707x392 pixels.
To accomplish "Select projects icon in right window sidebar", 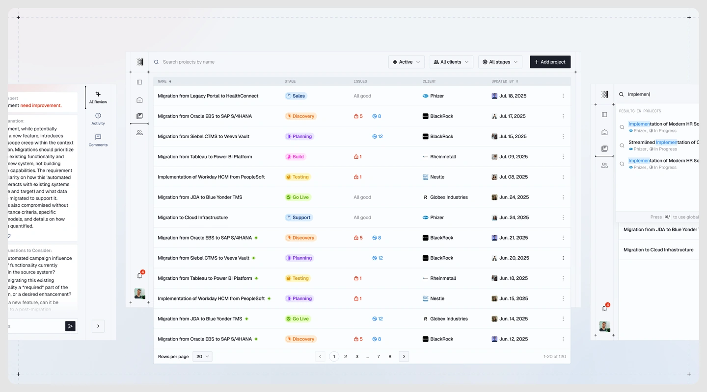I will [604, 148].
